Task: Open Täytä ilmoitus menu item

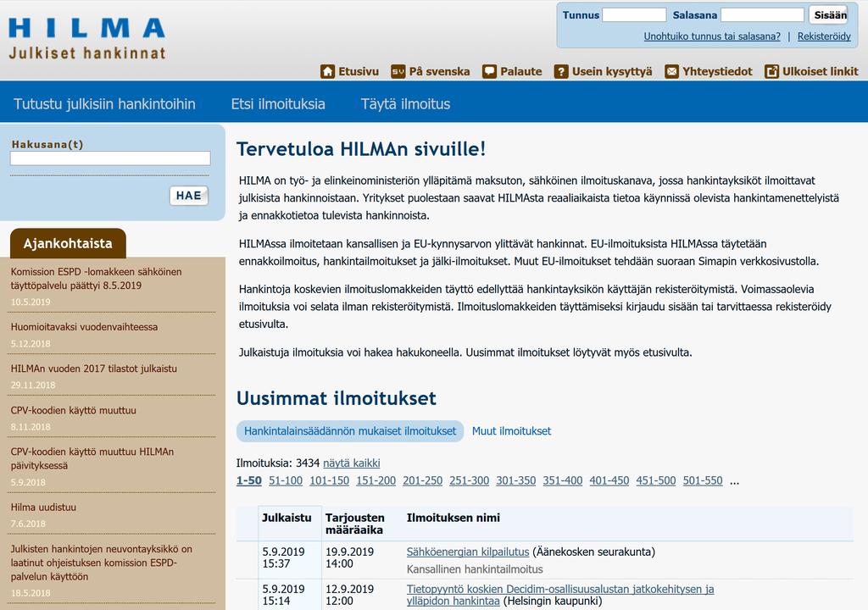Action: click(x=406, y=104)
